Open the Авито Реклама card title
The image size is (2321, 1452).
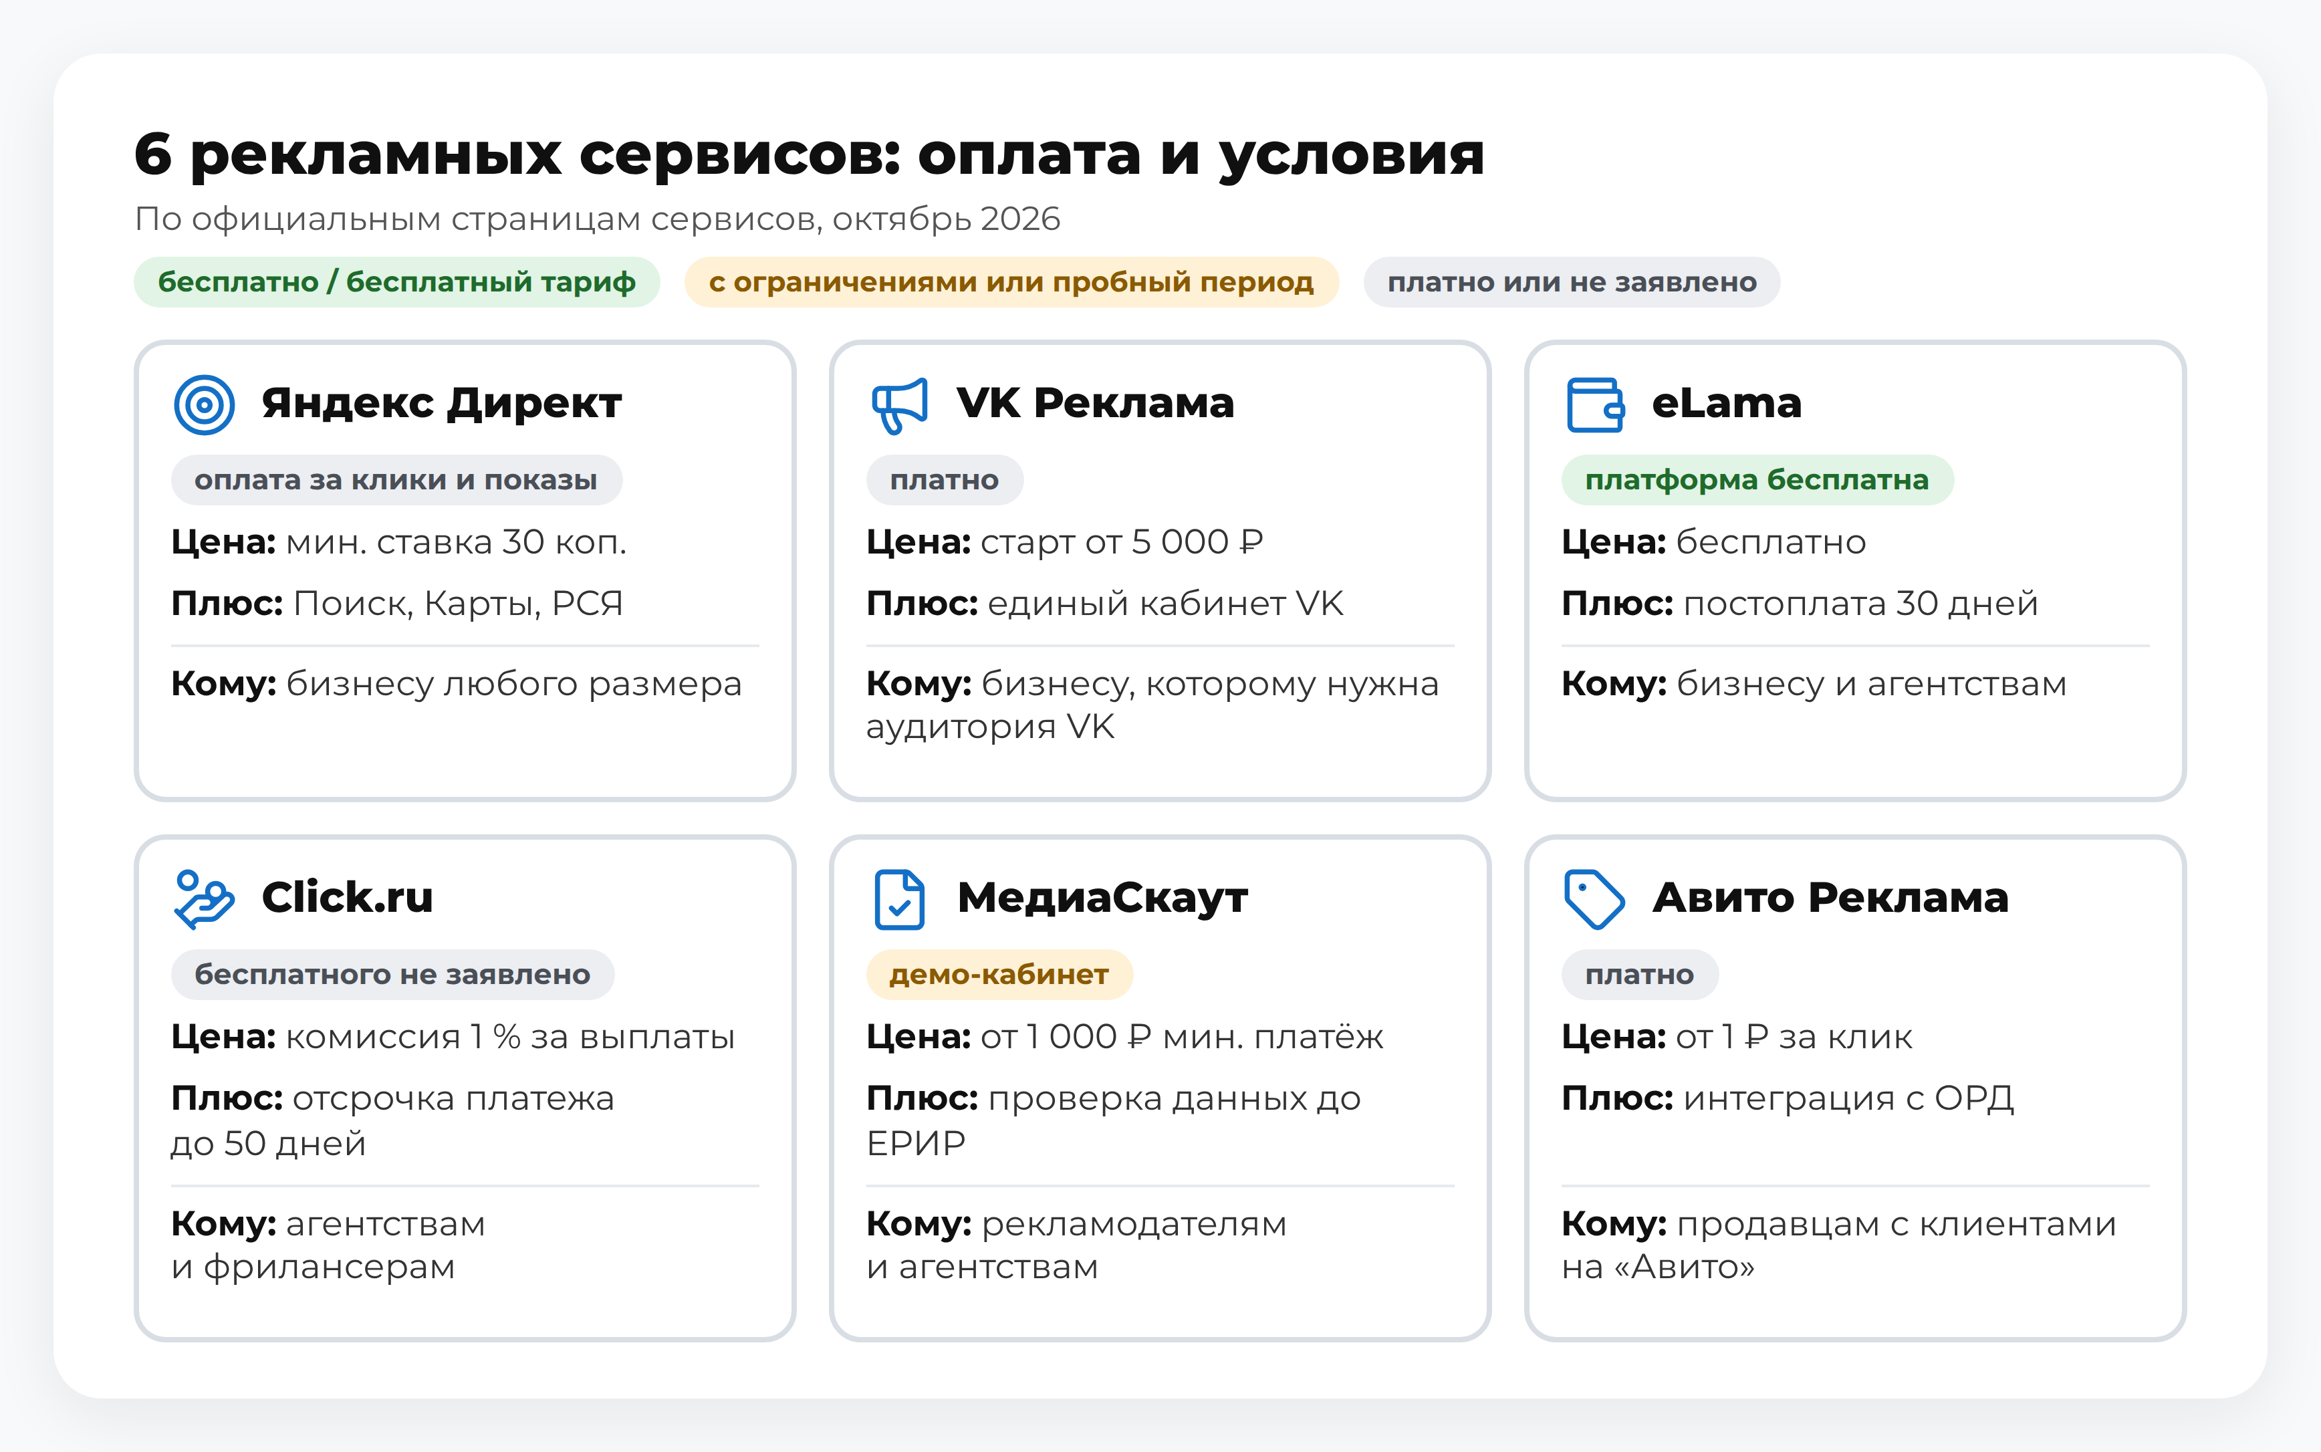click(x=1830, y=898)
